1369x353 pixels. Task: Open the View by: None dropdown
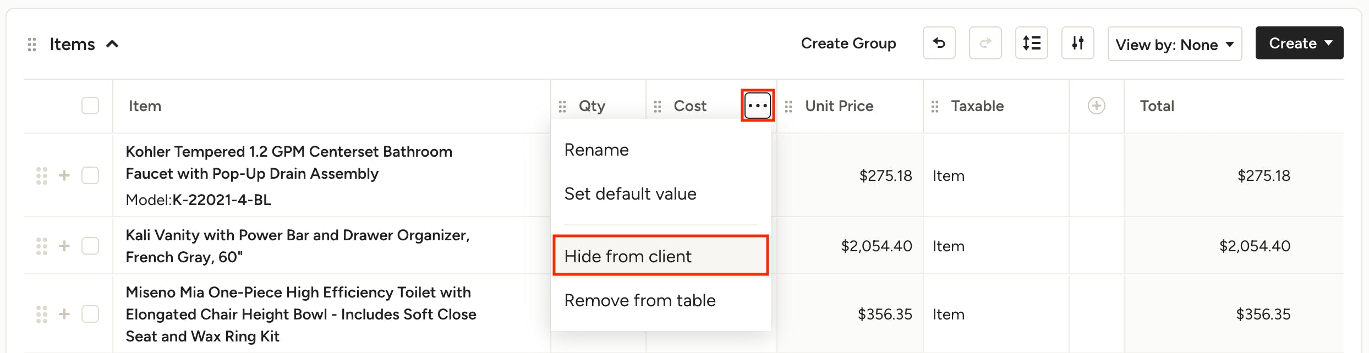(1174, 44)
